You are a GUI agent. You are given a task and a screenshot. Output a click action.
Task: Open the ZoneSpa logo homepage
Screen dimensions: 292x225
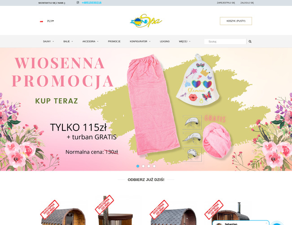pyautogui.click(x=146, y=21)
